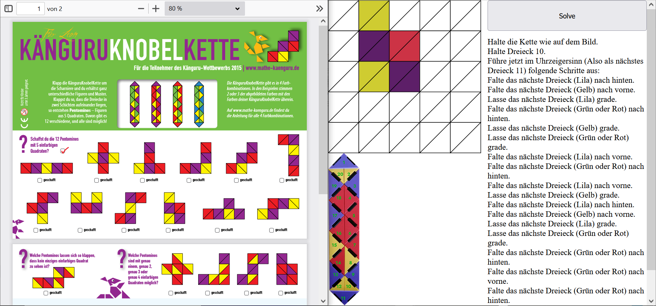Screen dimensions: 656x306
Task: Check 'geschafft' under the plus-shaped pentomino
Action: [x=97, y=180]
